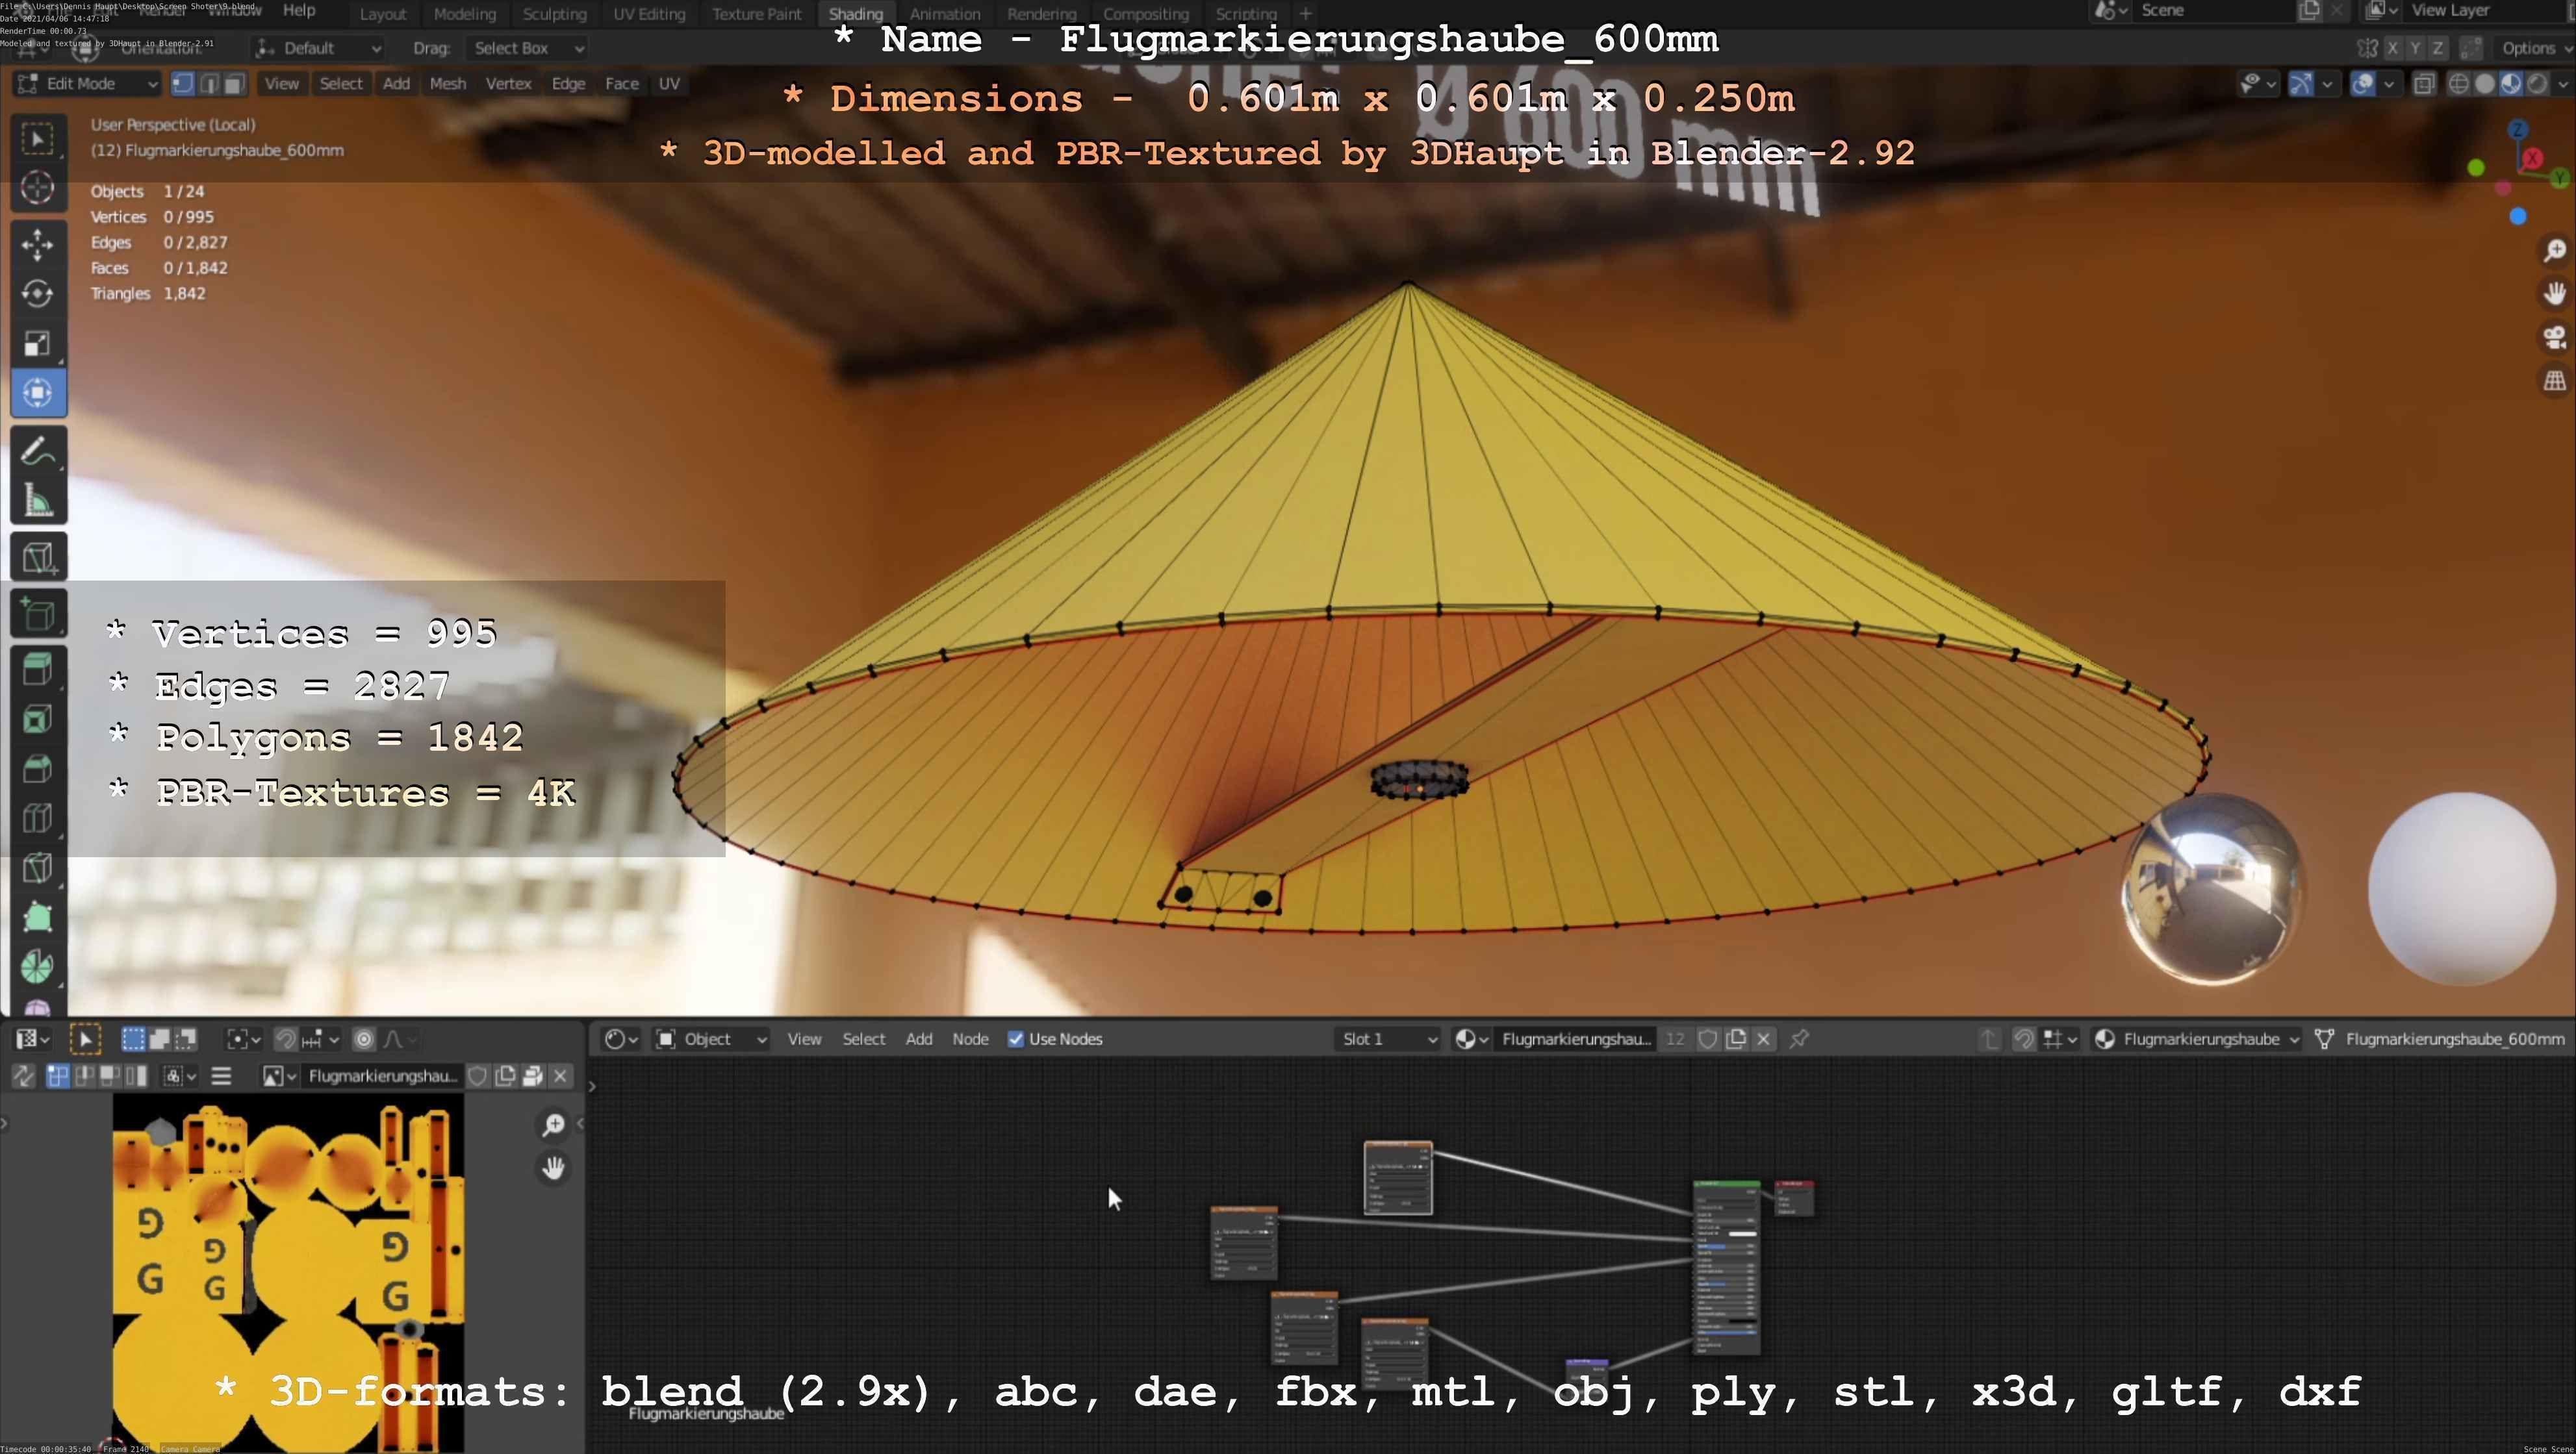
Task: Toggle Y-axis mirror button
Action: tap(2415, 48)
